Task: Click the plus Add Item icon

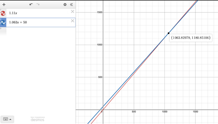Action: coord(4,5)
